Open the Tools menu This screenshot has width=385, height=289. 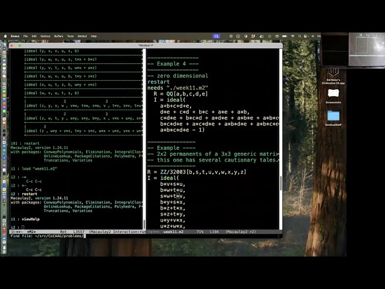click(70, 36)
